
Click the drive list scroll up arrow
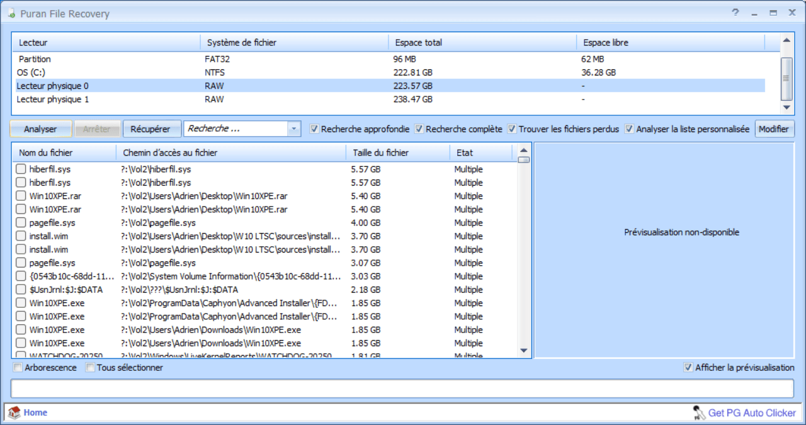pyautogui.click(x=786, y=41)
